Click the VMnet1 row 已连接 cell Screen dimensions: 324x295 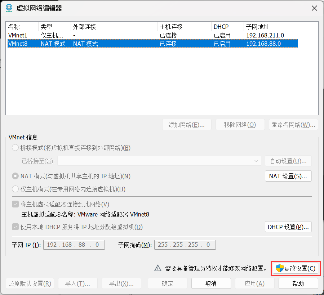point(168,35)
